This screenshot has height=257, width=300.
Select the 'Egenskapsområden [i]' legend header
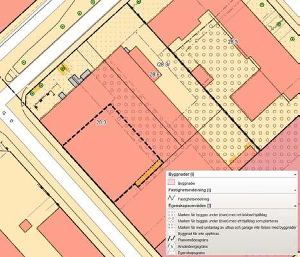click(190, 205)
